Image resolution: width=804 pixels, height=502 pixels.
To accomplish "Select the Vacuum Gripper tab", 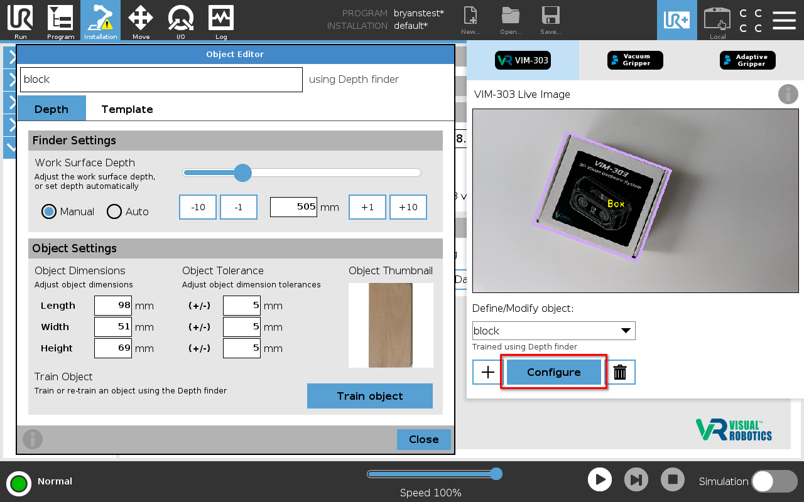I will click(x=635, y=60).
